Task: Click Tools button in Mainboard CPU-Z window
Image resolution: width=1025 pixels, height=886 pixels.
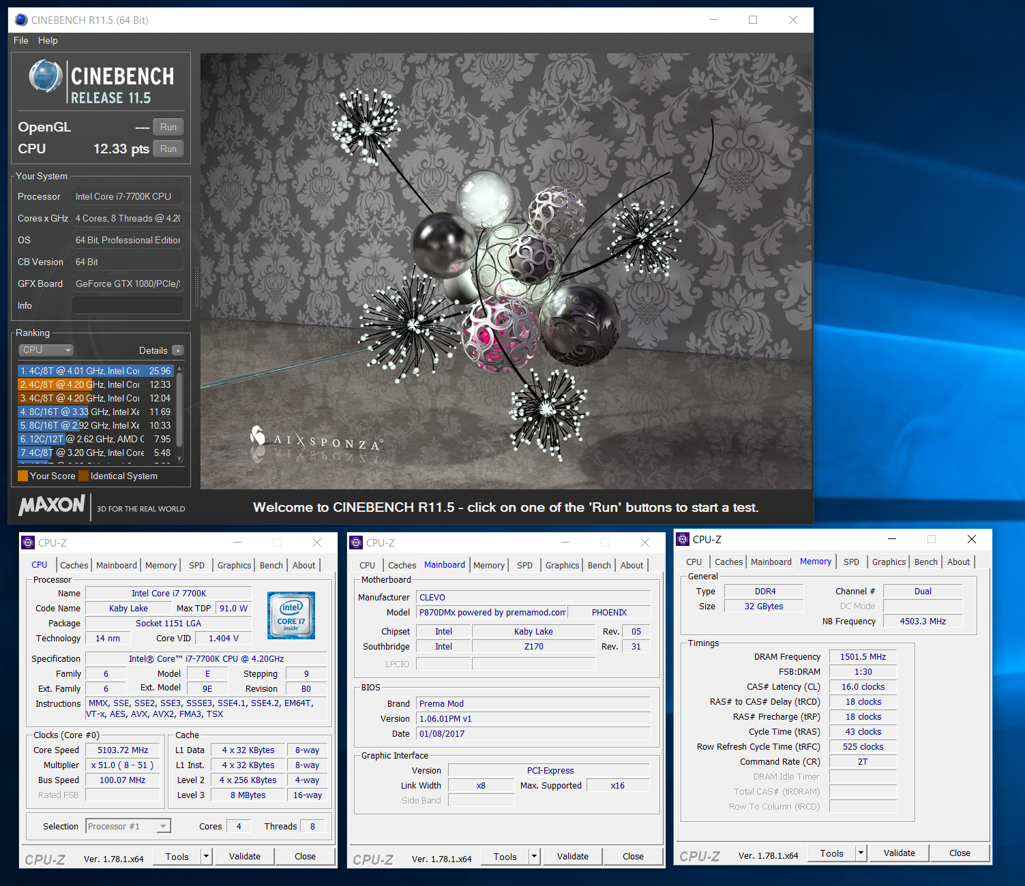Action: pyautogui.click(x=505, y=857)
